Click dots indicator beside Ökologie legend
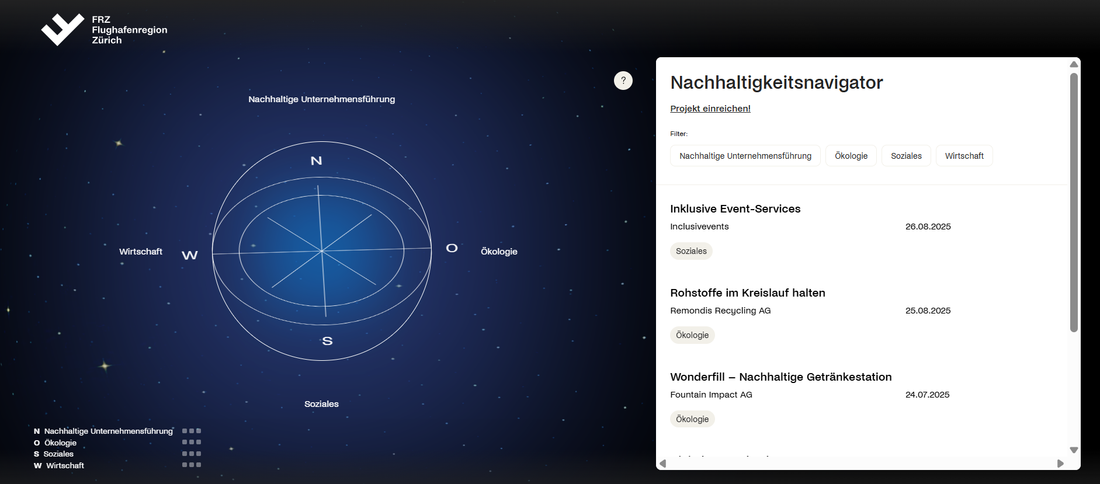 pyautogui.click(x=192, y=443)
